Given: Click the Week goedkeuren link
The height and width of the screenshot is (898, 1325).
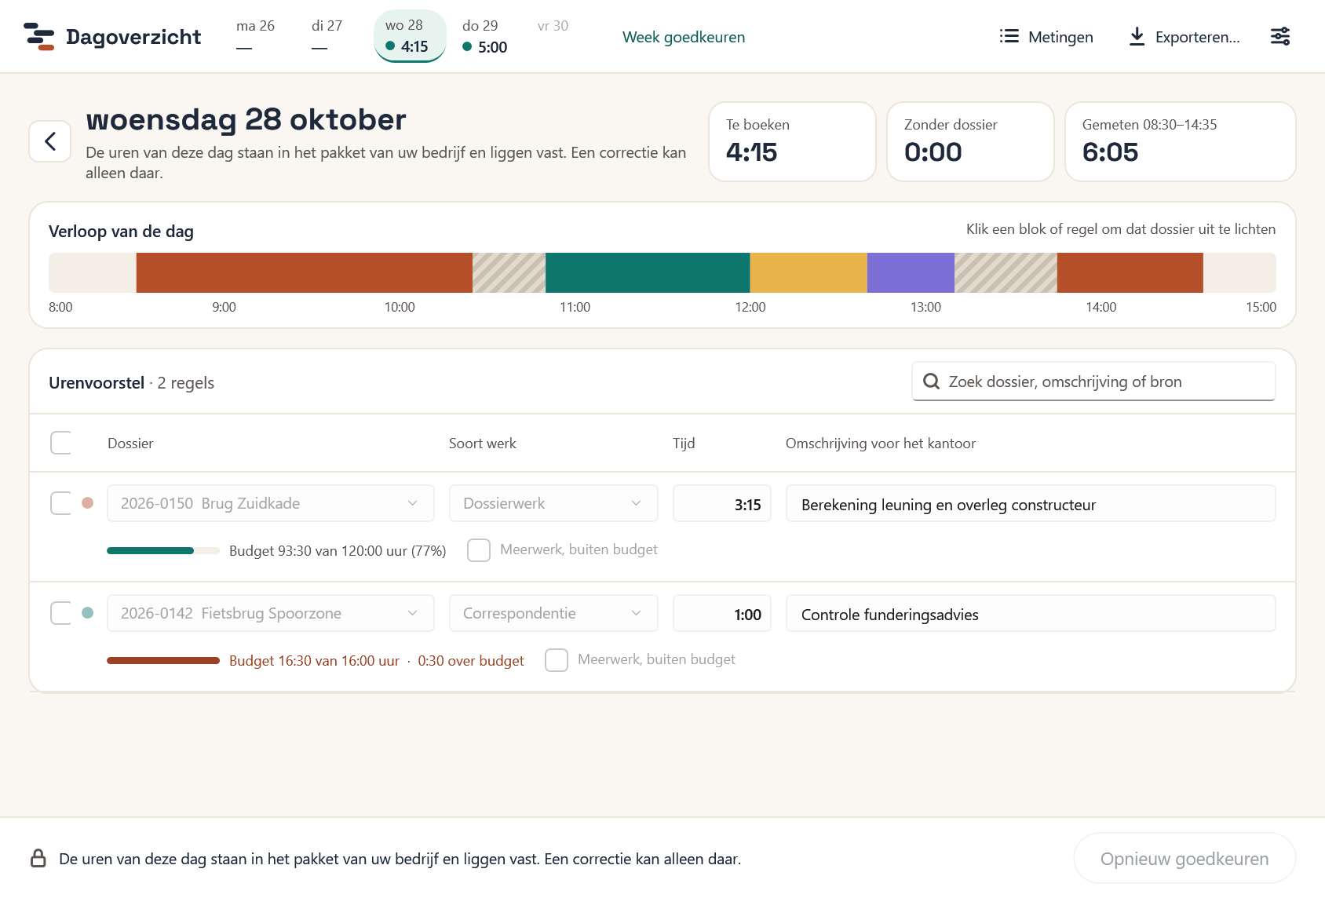Looking at the screenshot, I should (684, 37).
